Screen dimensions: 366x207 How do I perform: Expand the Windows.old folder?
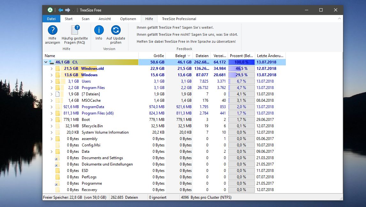[52, 69]
